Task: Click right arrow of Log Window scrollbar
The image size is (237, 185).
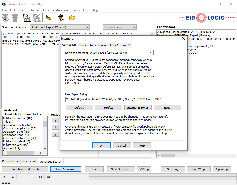Action: (234, 156)
